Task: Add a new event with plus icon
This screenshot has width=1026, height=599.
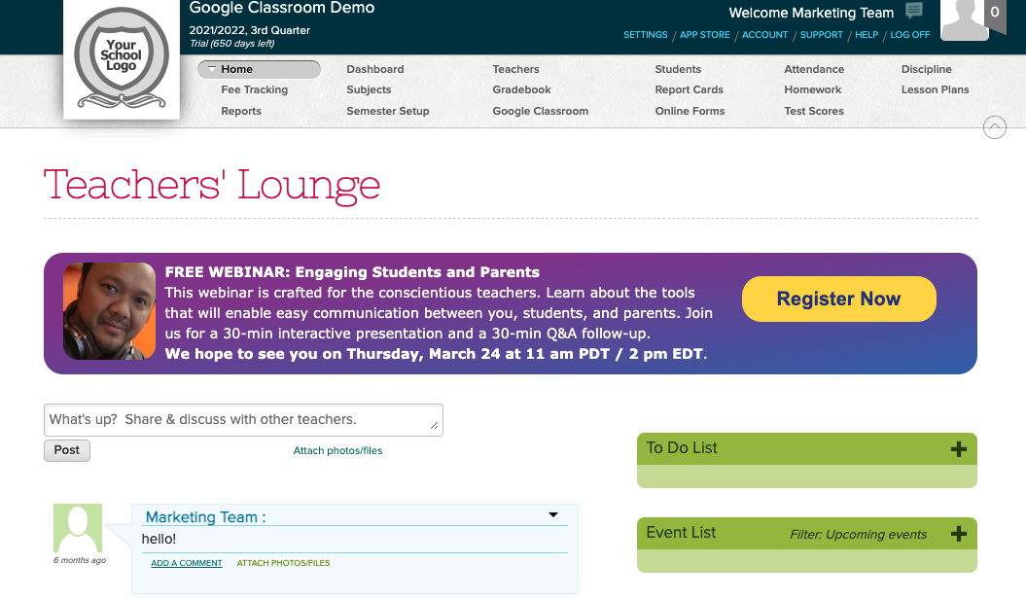Action: (958, 533)
